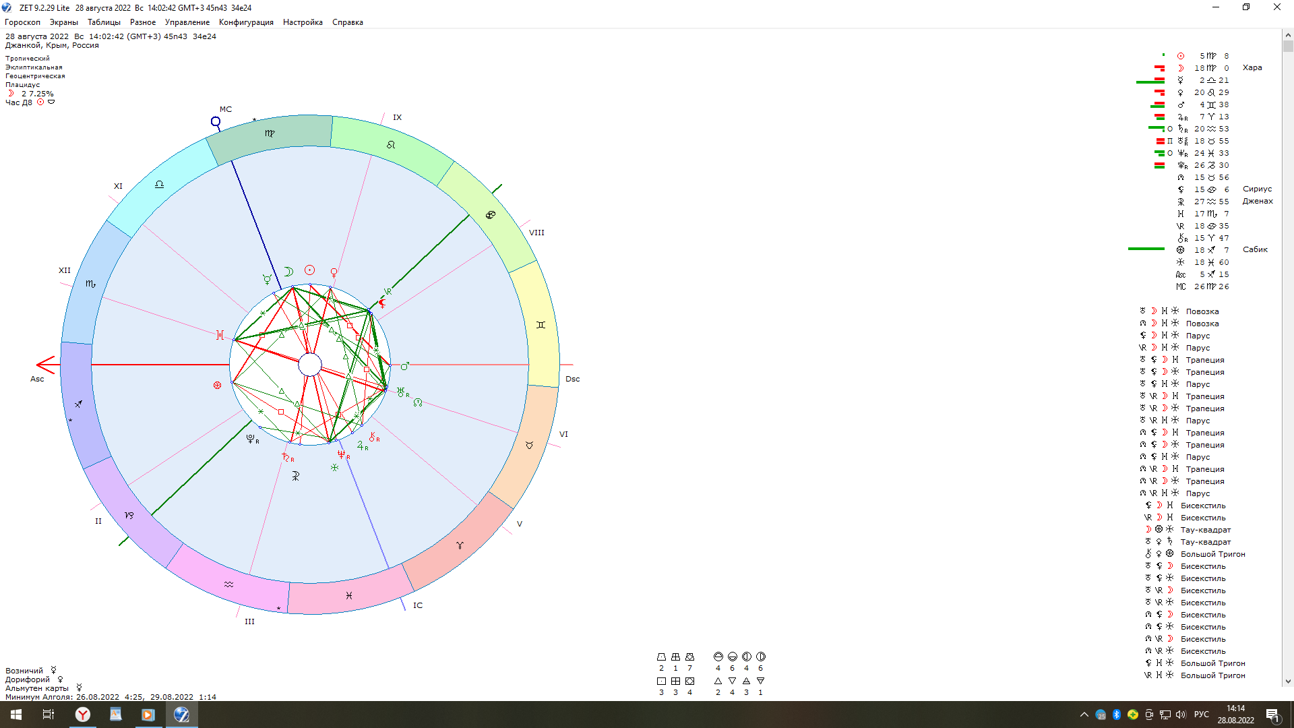This screenshot has width=1294, height=728.
Task: Click the Venus symbol at the chart top
Action: point(334,272)
